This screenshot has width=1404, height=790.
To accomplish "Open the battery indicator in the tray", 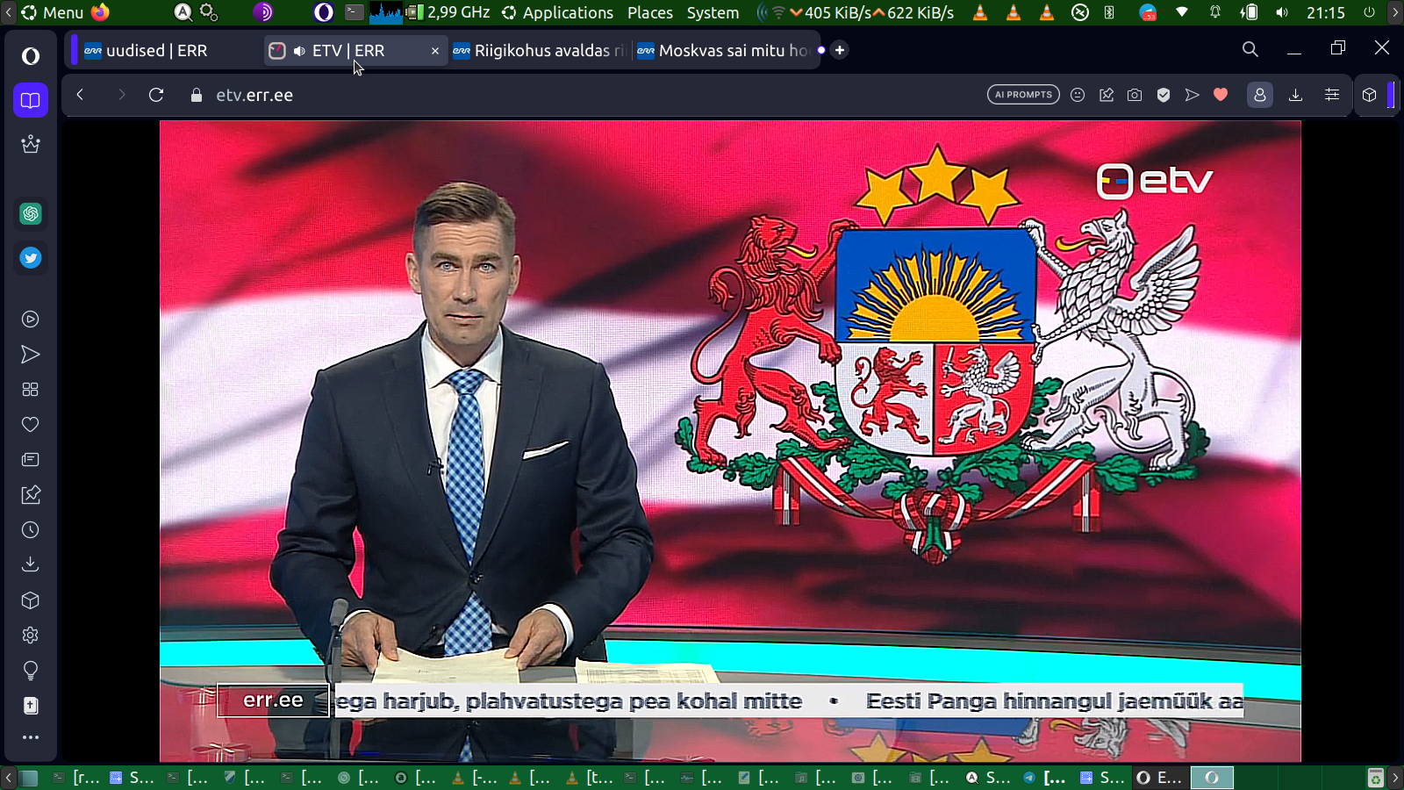I will pyautogui.click(x=1249, y=12).
